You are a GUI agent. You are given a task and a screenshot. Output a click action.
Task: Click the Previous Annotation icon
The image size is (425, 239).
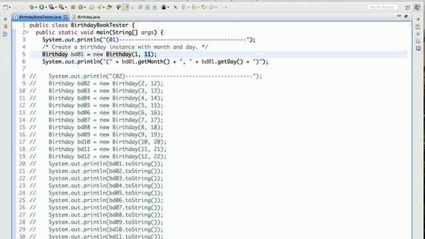[193, 7]
